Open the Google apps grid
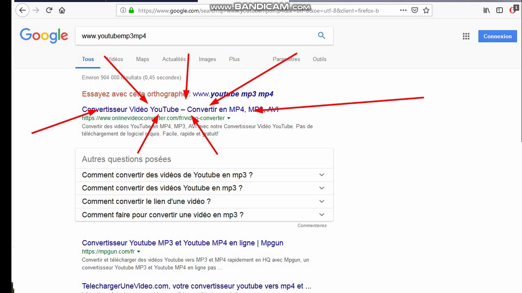Screen dimensions: 522x293 (x=466, y=36)
